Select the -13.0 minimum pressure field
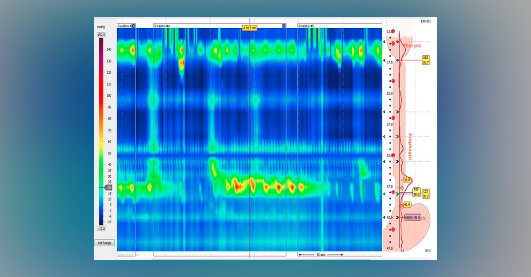This screenshot has height=277, width=531. pos(101,228)
